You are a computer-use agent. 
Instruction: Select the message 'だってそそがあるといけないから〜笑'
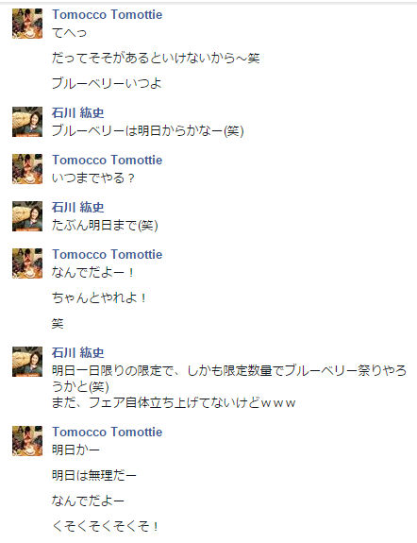pyautogui.click(x=156, y=58)
